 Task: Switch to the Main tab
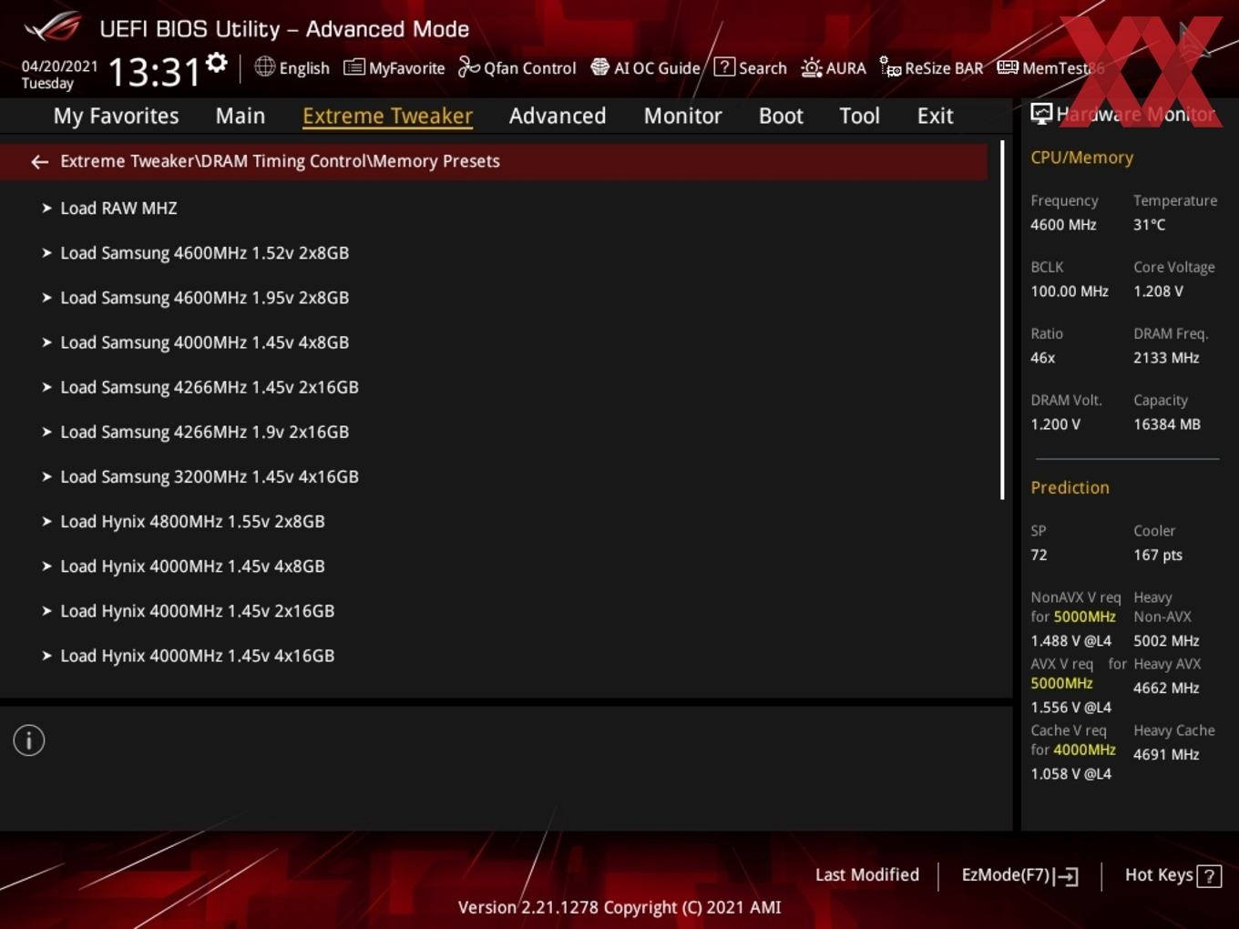pyautogui.click(x=241, y=116)
